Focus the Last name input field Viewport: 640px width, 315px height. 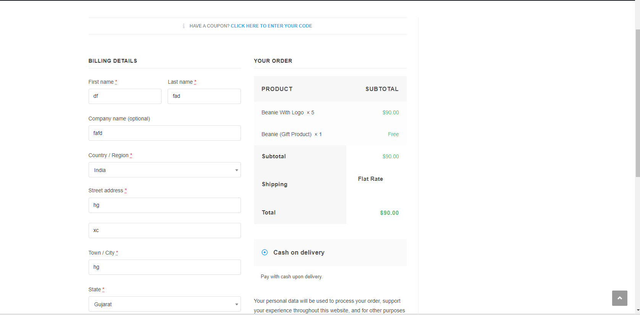[204, 96]
